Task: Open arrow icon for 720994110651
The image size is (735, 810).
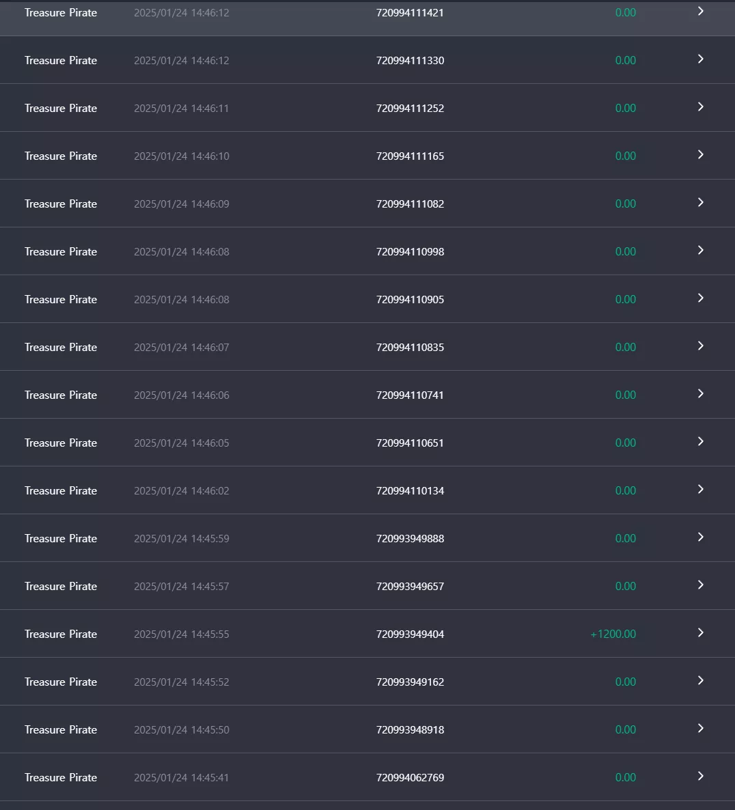Action: click(x=700, y=441)
